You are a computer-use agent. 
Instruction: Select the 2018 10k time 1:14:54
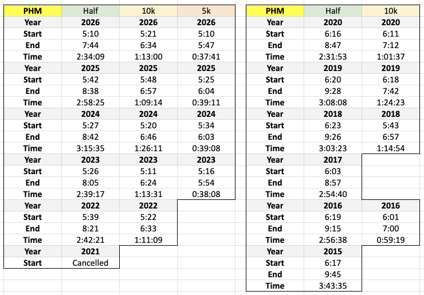tap(391, 148)
